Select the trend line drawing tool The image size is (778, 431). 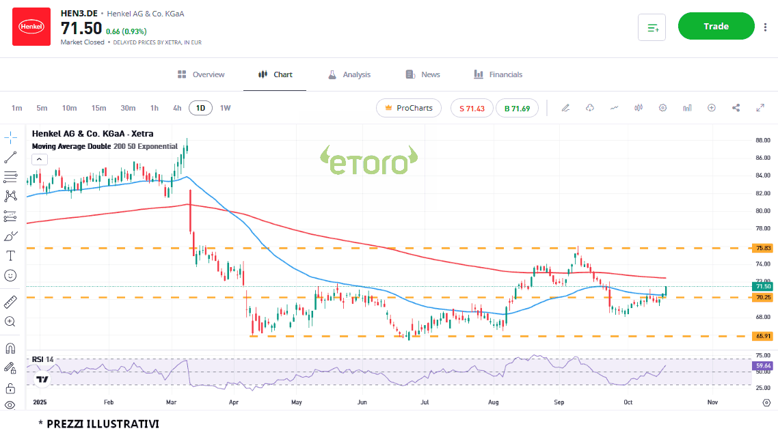10,157
